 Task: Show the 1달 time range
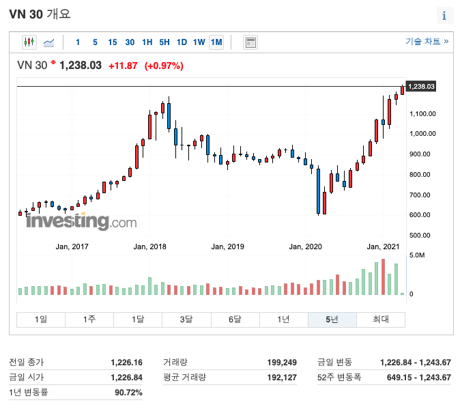138,320
